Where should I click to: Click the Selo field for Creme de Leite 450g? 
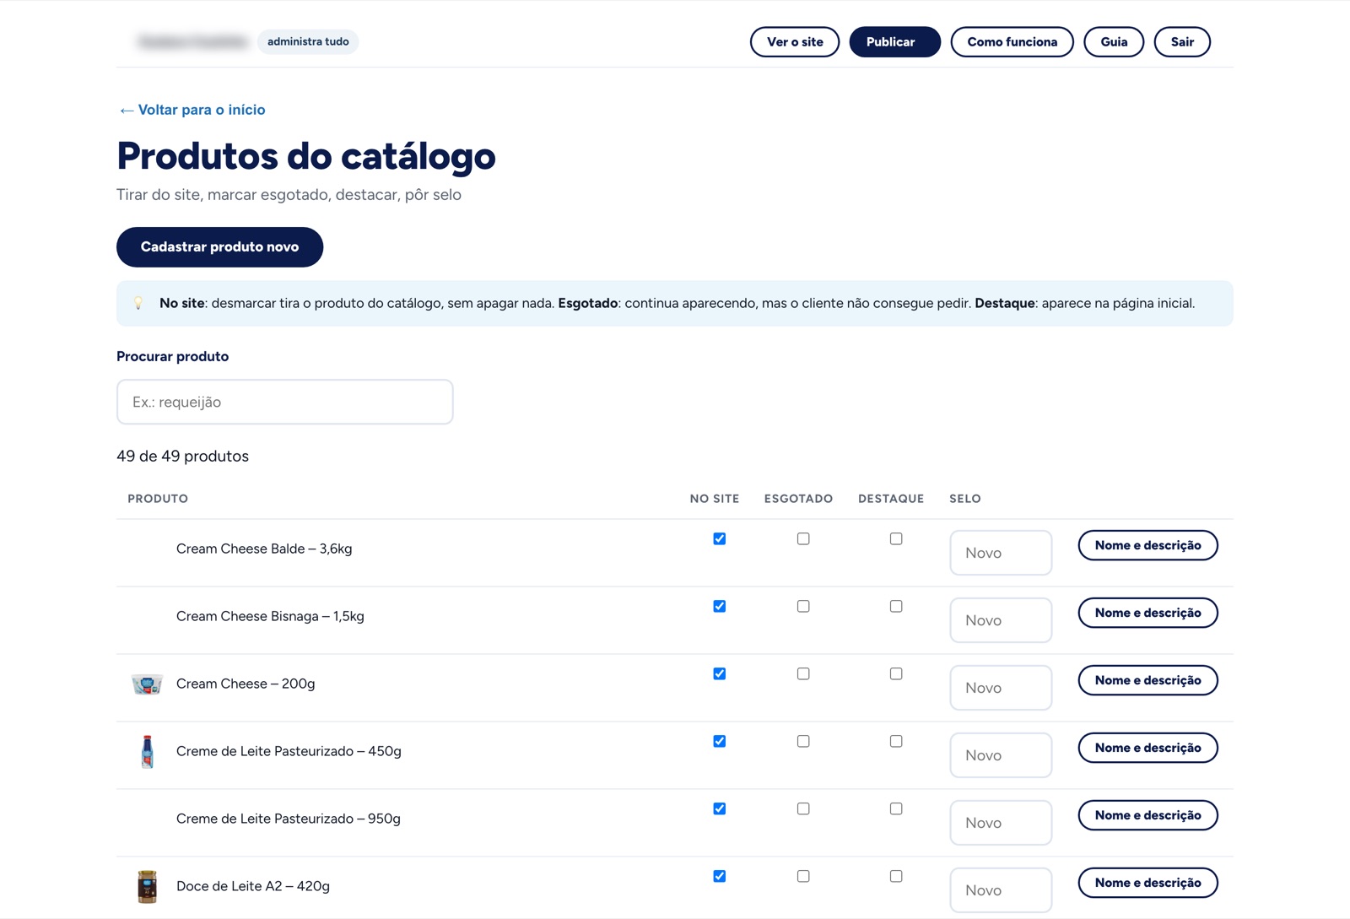point(1001,755)
